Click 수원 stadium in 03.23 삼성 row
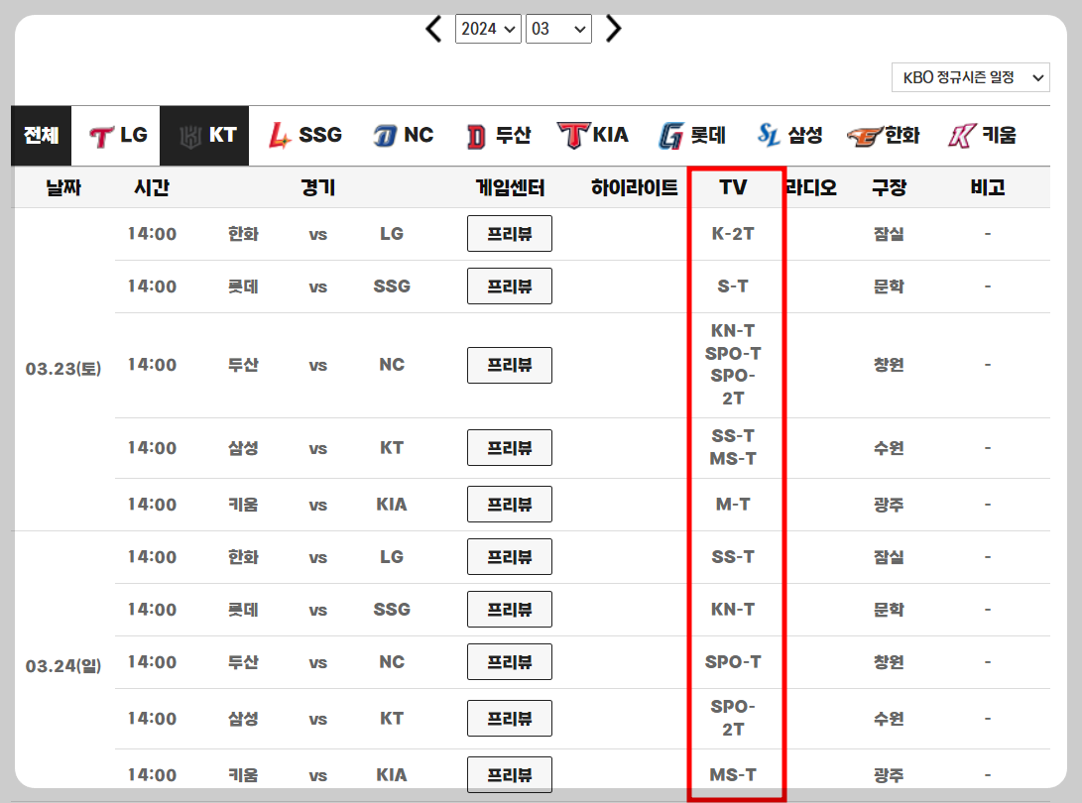 [x=889, y=448]
